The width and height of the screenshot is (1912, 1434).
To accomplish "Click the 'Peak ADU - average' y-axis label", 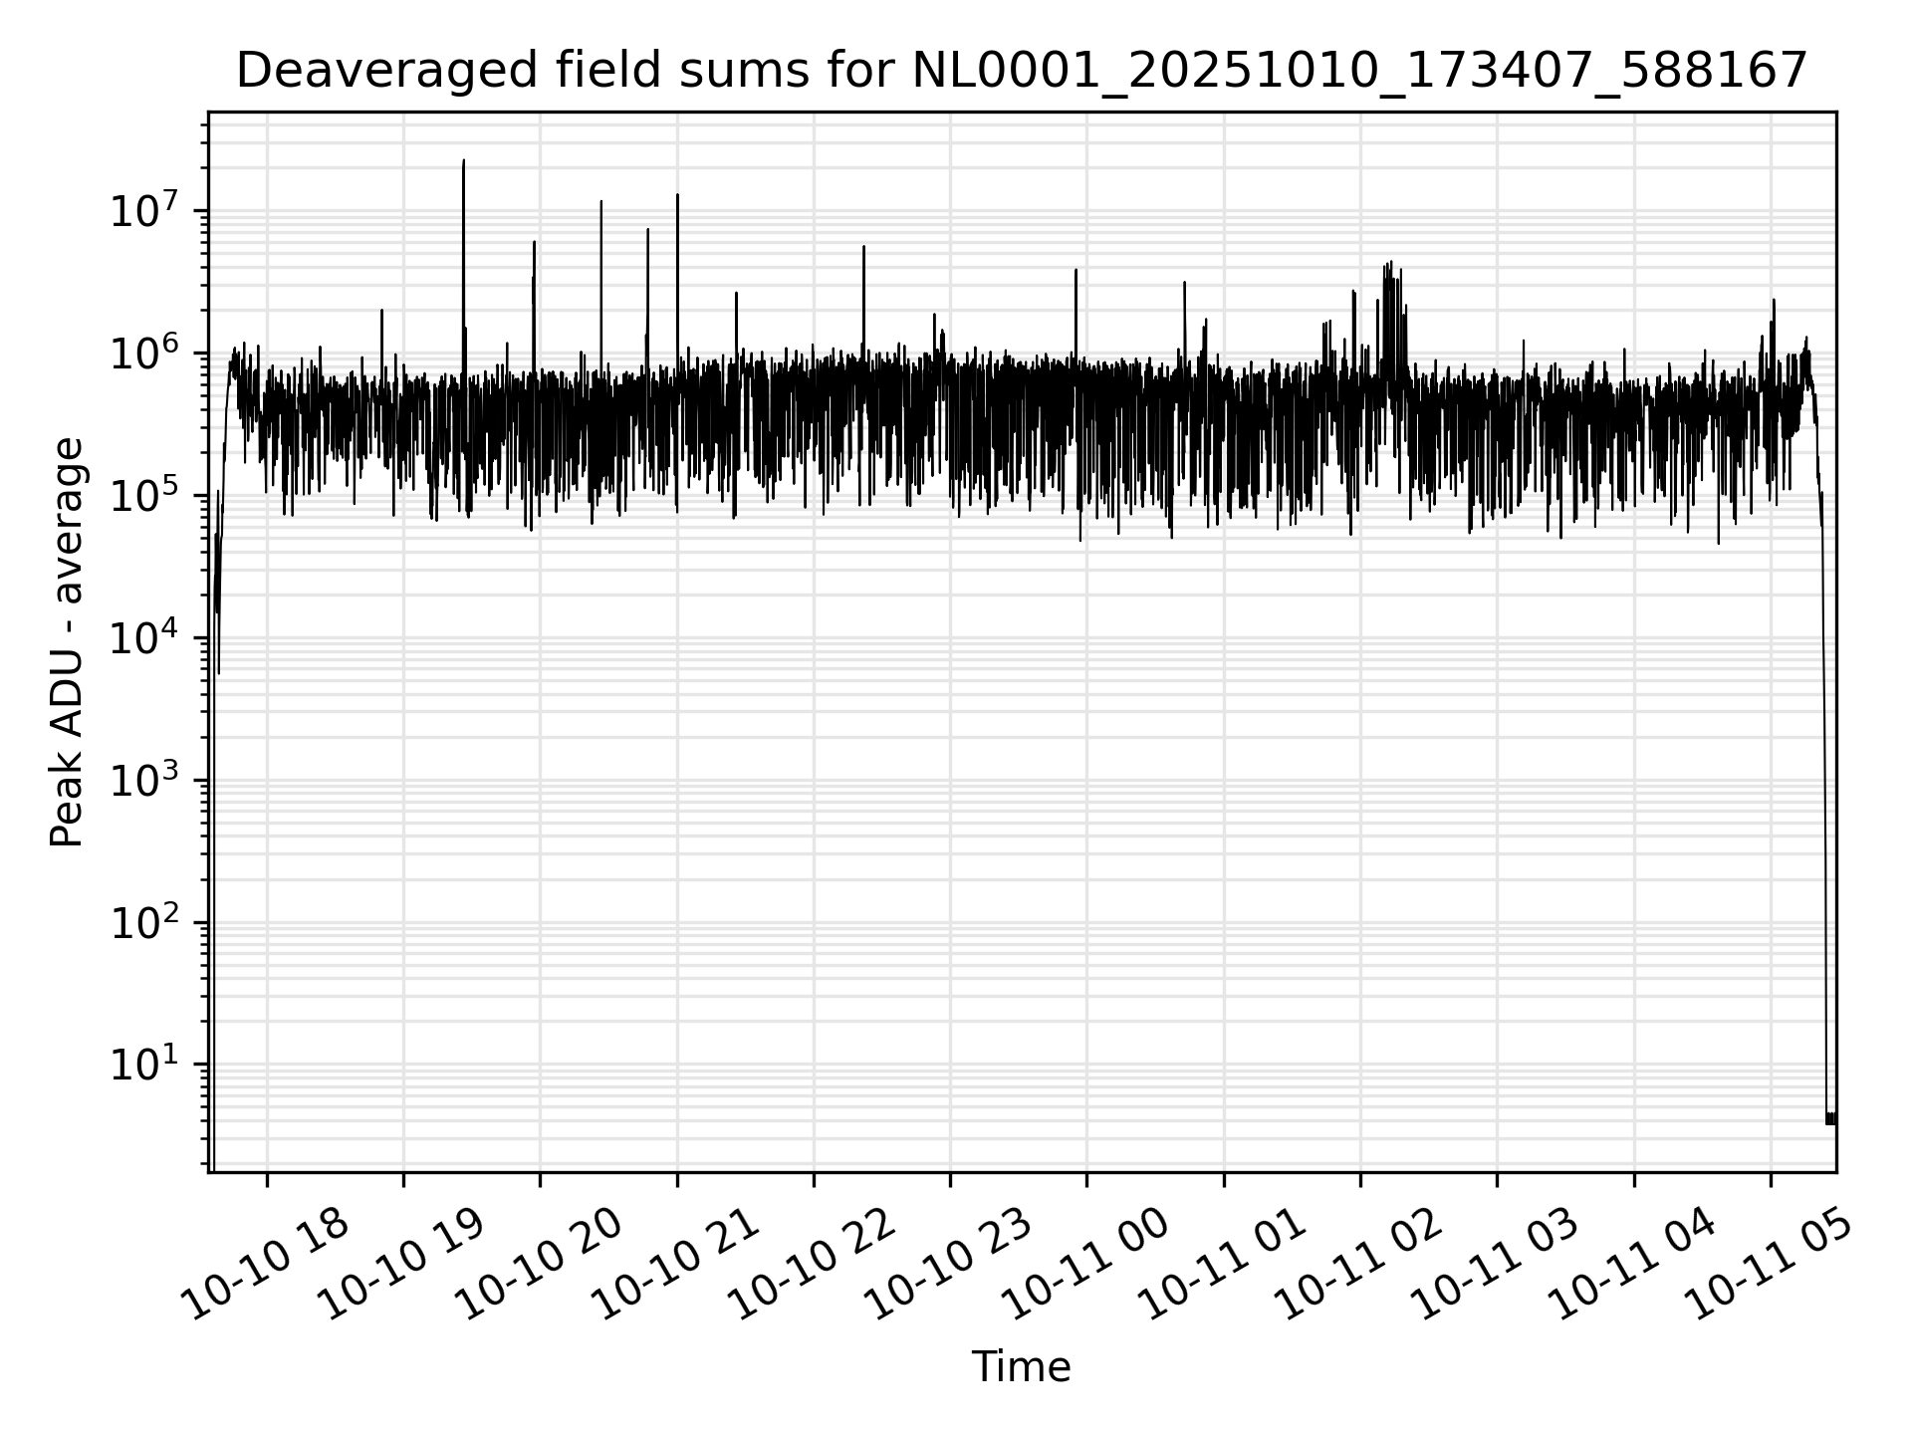I will pos(67,642).
